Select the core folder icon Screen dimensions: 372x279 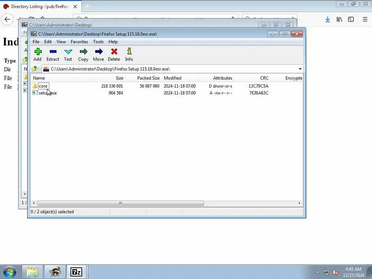(x=35, y=86)
